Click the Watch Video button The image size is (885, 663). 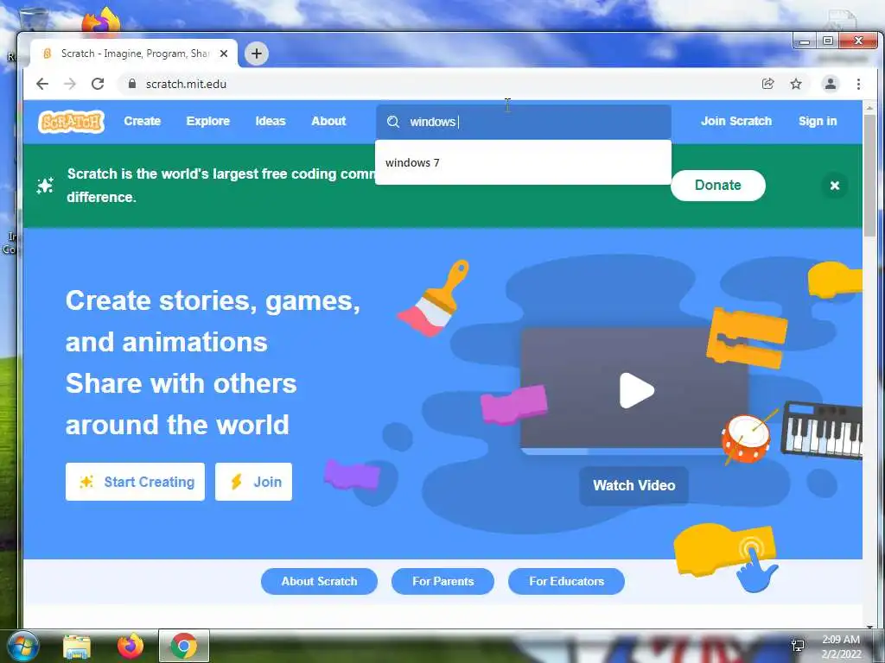[x=634, y=485]
